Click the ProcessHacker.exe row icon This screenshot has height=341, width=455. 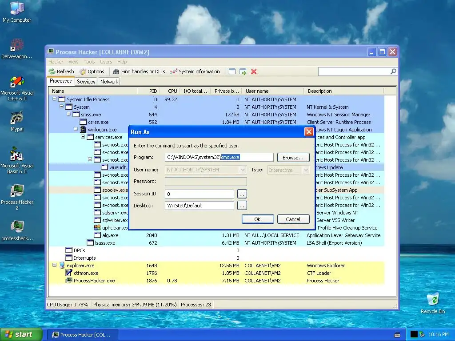point(69,281)
